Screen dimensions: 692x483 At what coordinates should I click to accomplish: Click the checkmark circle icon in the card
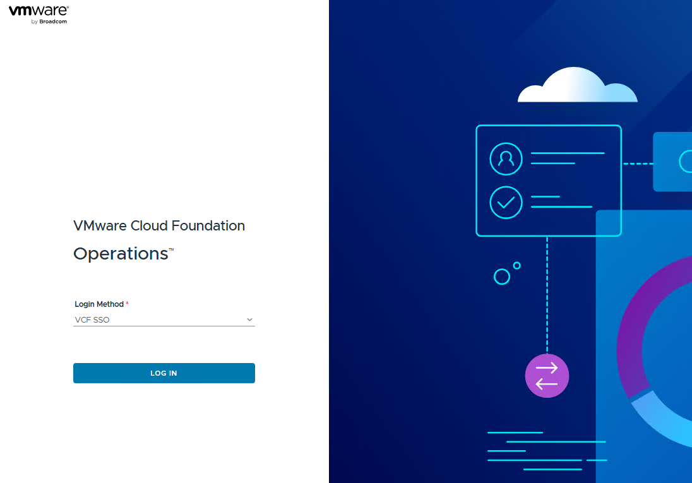506,202
